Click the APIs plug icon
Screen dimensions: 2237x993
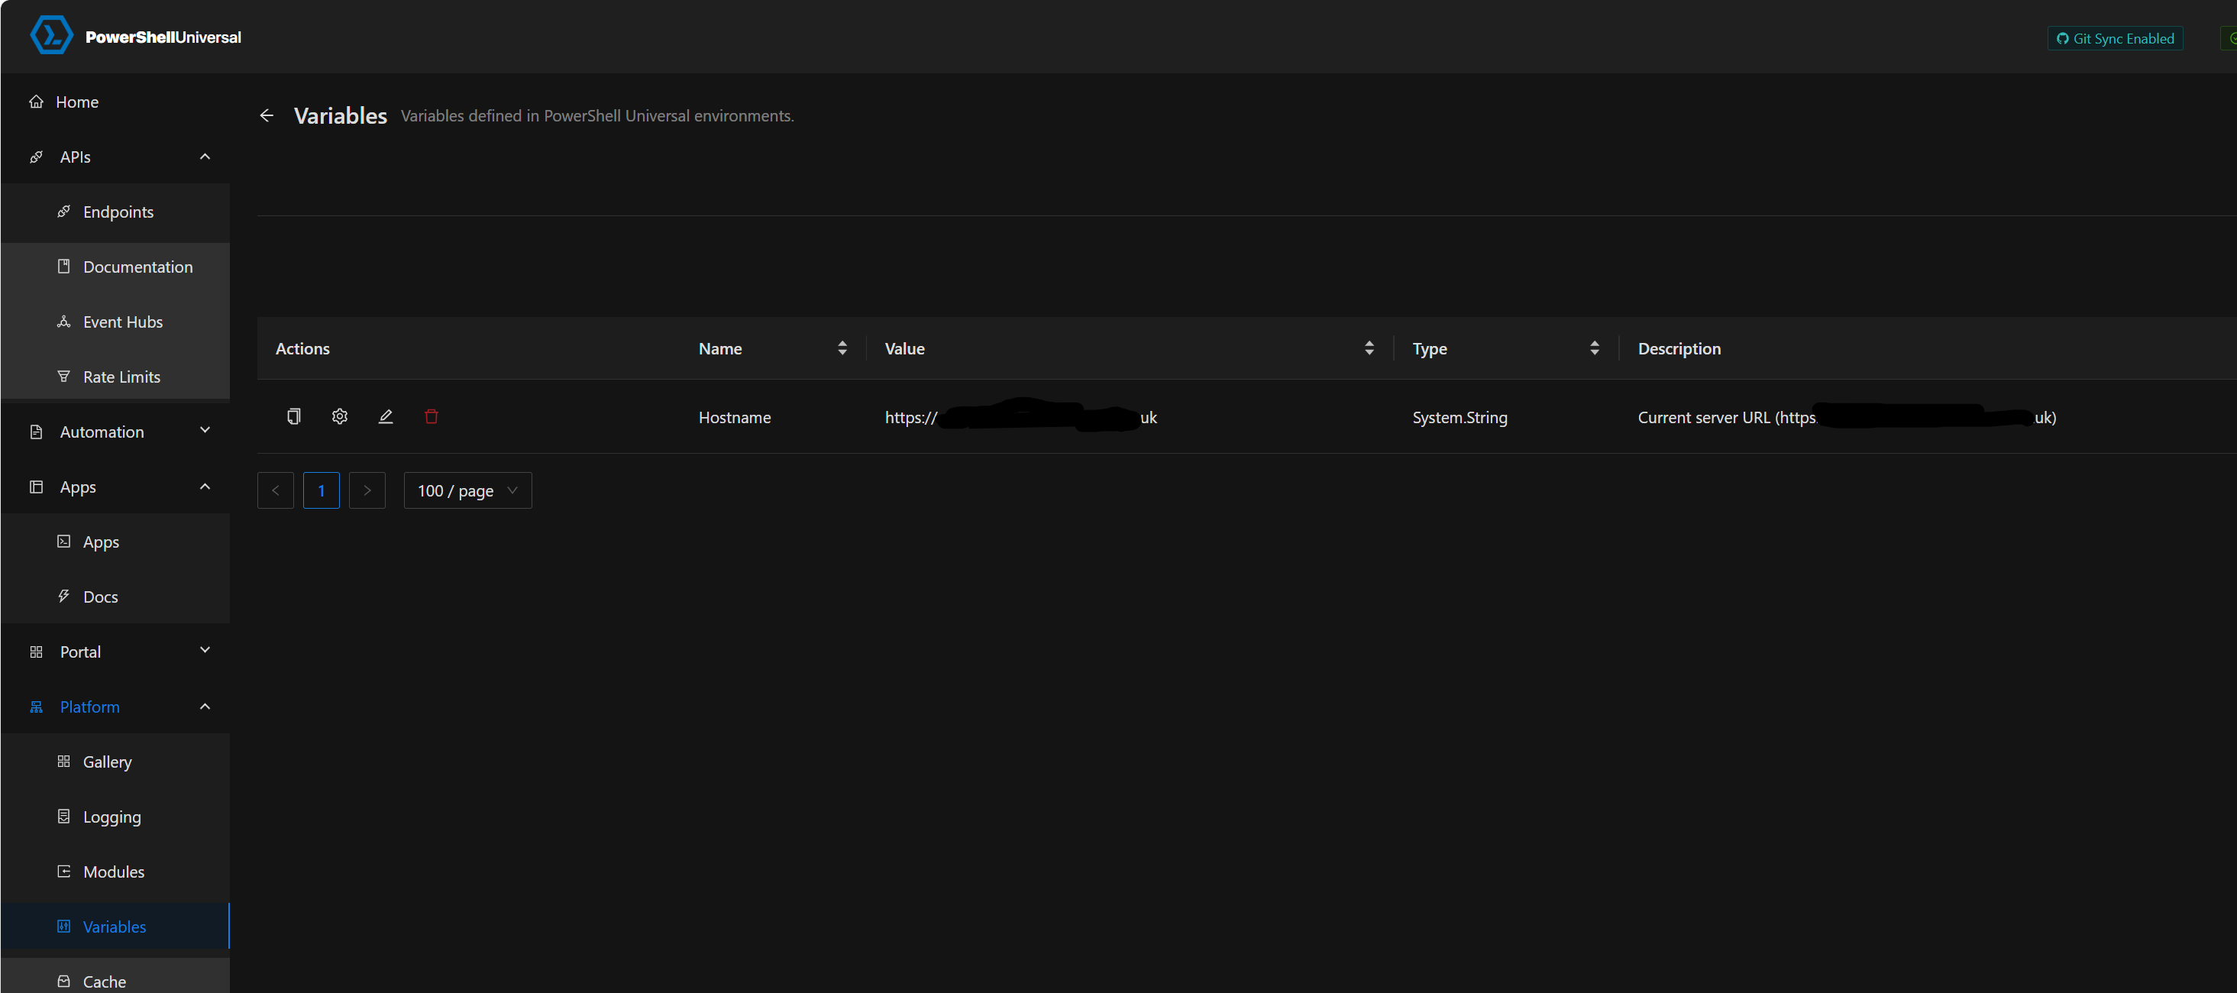pos(36,157)
